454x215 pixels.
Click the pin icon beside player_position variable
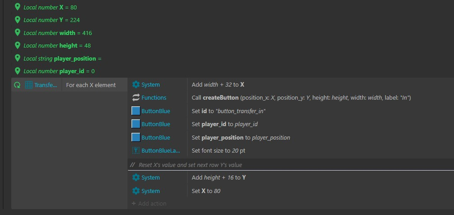pos(18,58)
